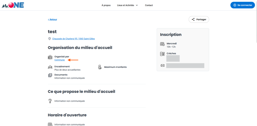
Task: Click the PDF Documents icon
Action: click(x=50, y=75)
